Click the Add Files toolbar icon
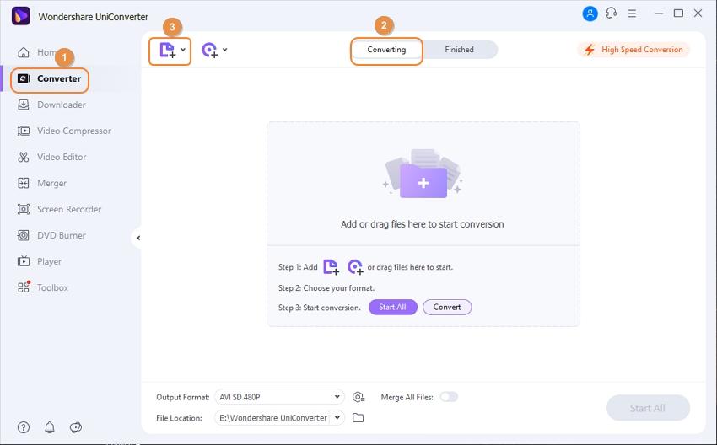The height and width of the screenshot is (445, 717). click(167, 50)
